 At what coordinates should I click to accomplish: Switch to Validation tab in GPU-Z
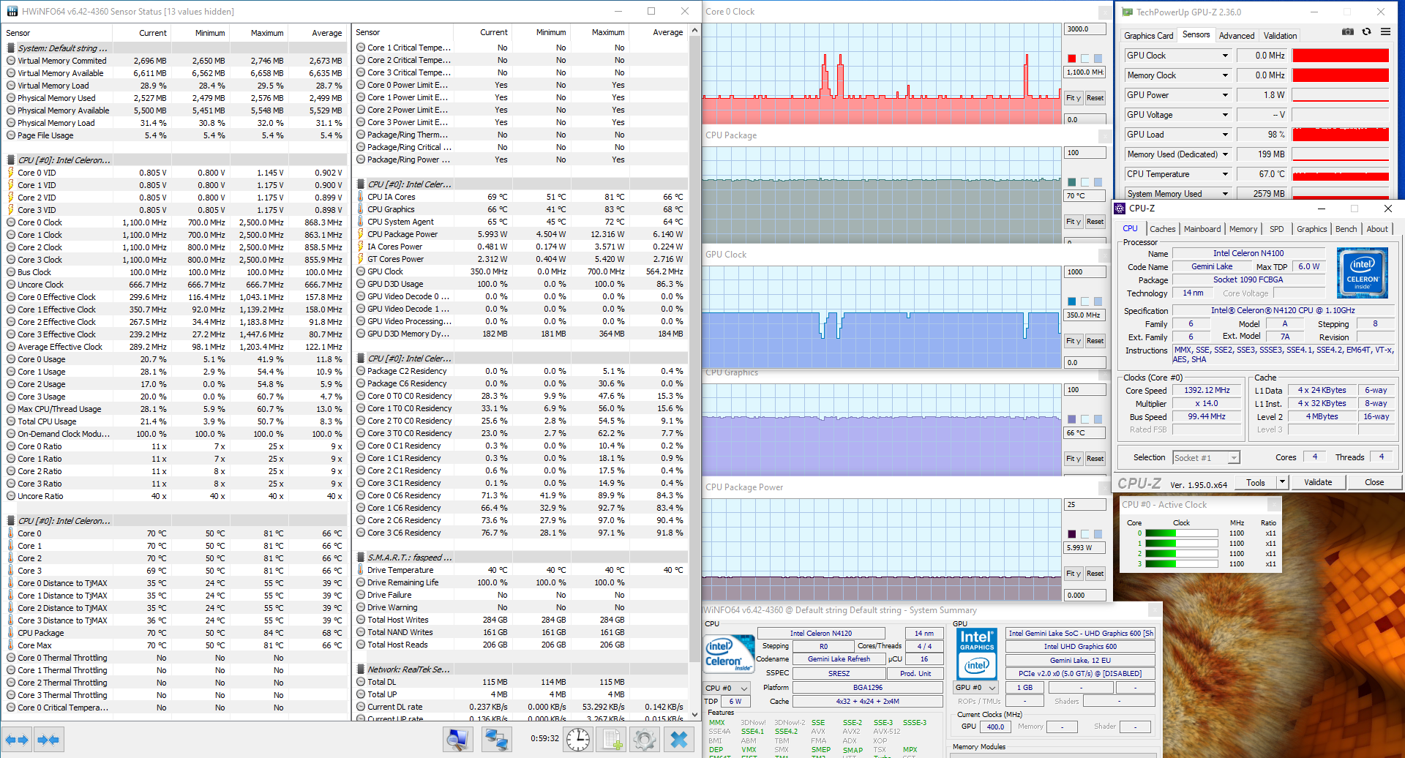[x=1280, y=36]
